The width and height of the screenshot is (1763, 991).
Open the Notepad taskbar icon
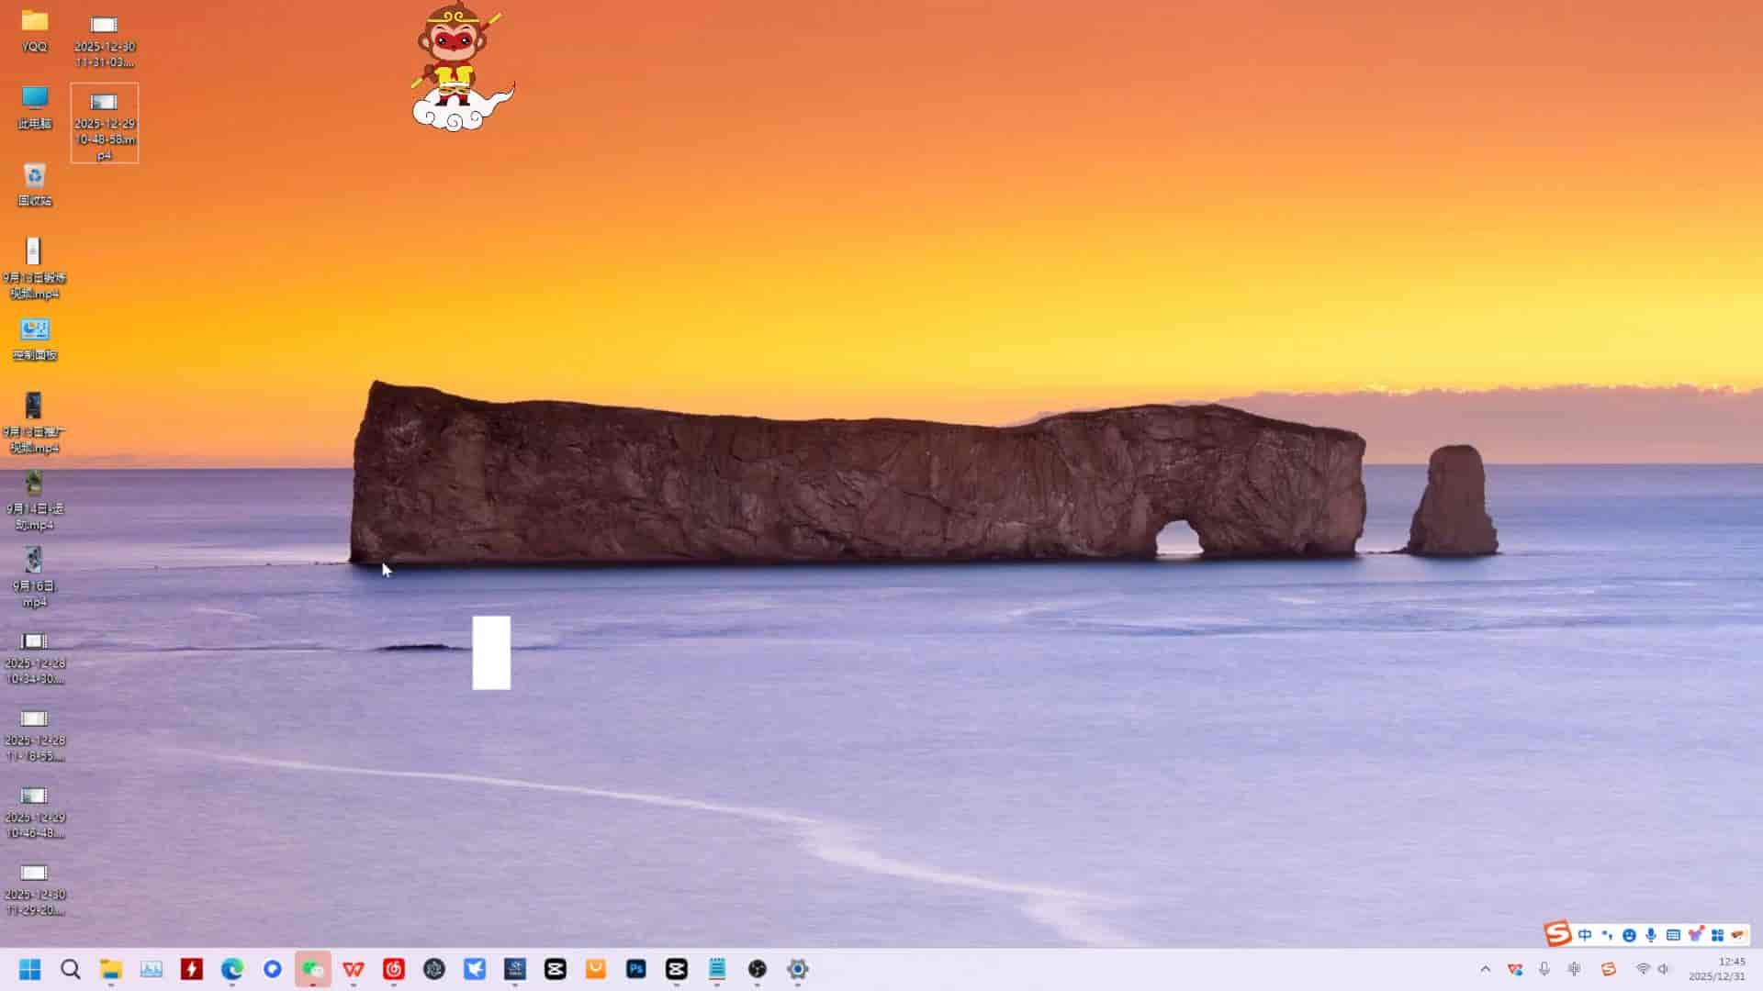(717, 969)
